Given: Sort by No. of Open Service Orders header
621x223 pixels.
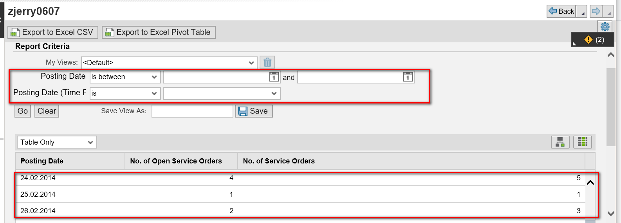Looking at the screenshot, I should tap(176, 161).
